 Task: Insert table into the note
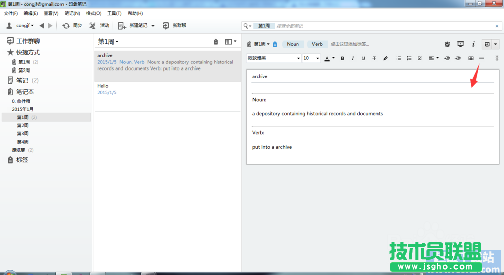[x=471, y=58]
